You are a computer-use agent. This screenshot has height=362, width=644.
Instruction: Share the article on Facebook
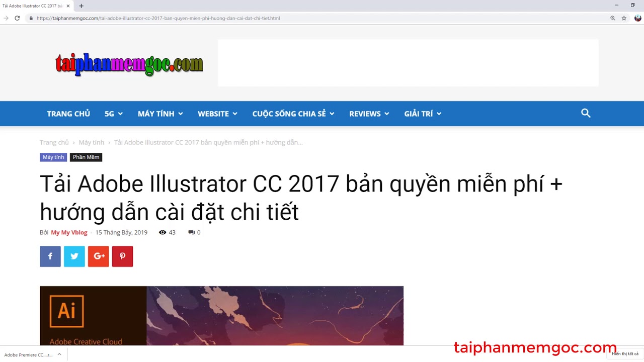pos(50,256)
